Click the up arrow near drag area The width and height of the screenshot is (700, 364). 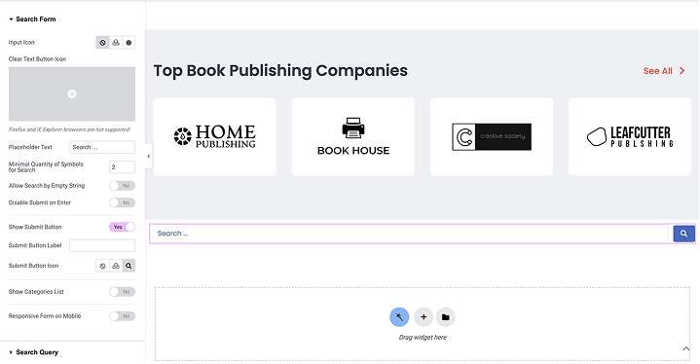[685, 348]
